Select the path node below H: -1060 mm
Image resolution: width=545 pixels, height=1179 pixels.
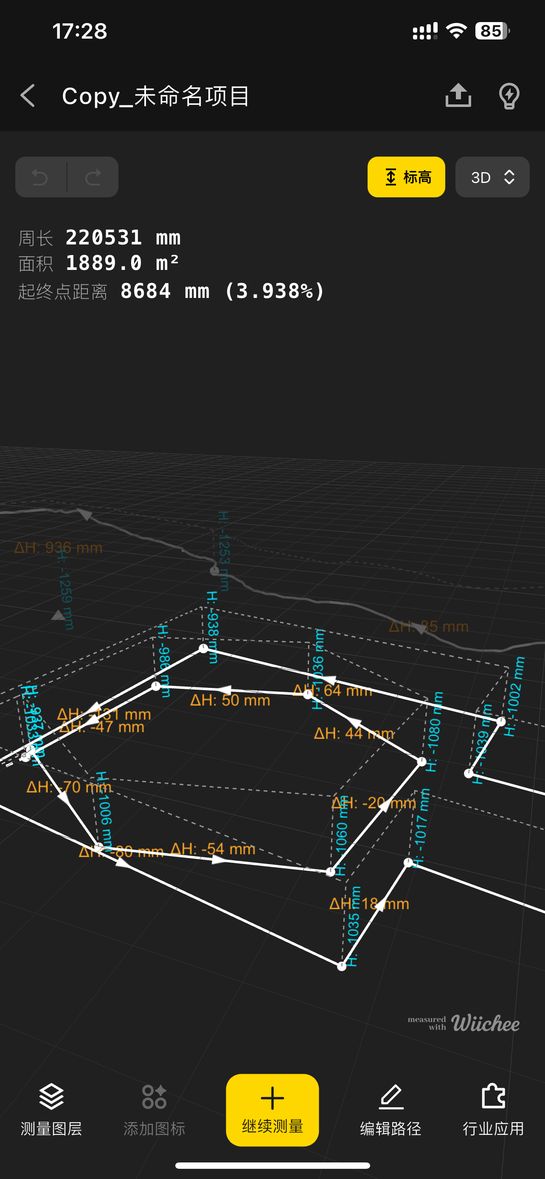pyautogui.click(x=330, y=872)
